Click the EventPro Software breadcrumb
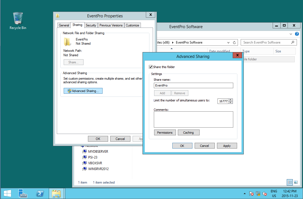The width and height of the screenshot is (303, 199). (189, 42)
